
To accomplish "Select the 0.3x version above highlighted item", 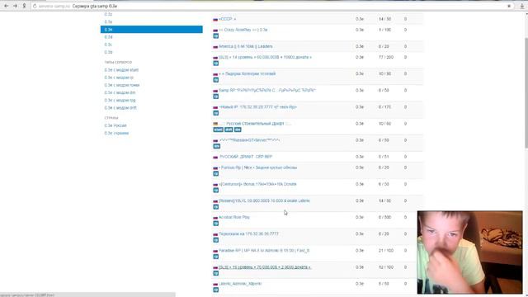I will 108,22.
